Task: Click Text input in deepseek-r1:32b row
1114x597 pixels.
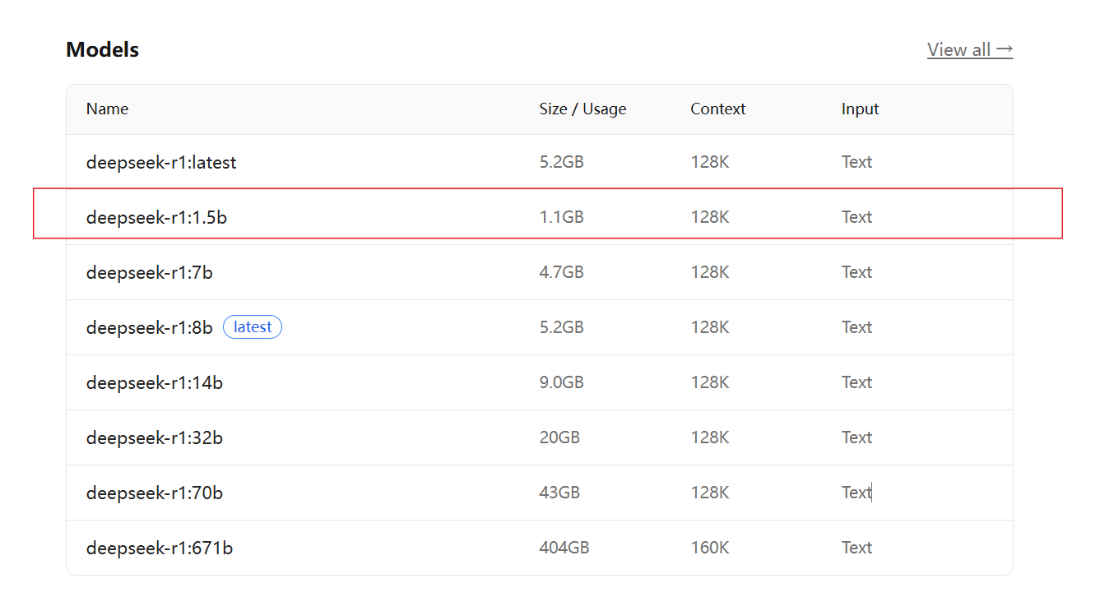Action: pyautogui.click(x=856, y=437)
